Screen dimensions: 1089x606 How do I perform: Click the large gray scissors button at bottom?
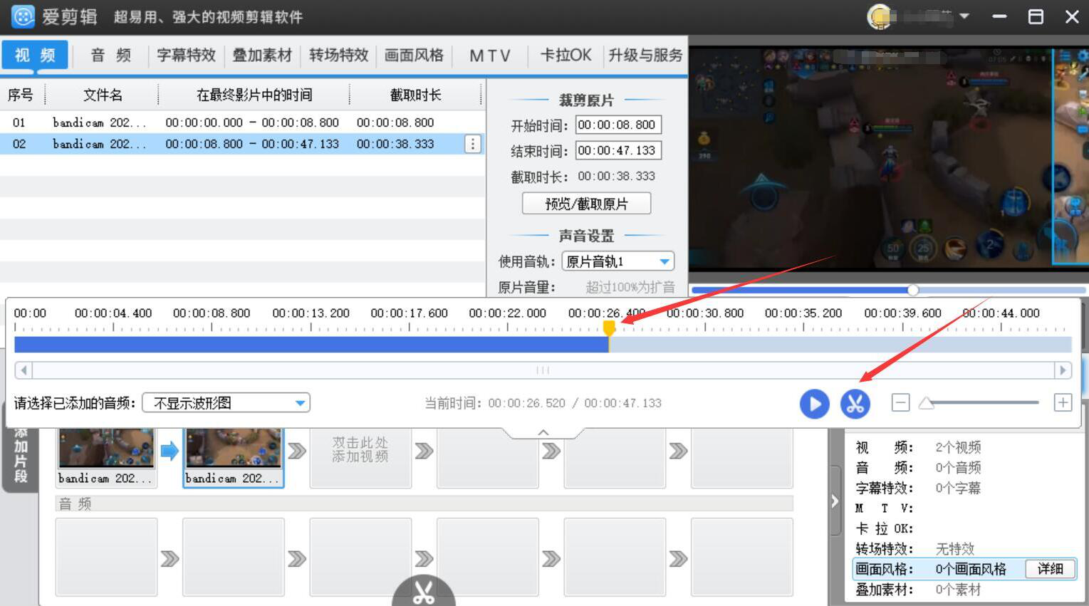click(424, 591)
